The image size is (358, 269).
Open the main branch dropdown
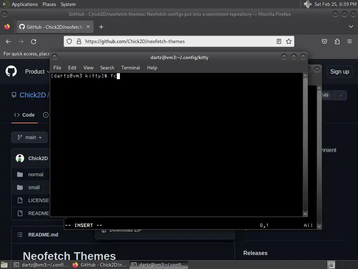(29, 137)
